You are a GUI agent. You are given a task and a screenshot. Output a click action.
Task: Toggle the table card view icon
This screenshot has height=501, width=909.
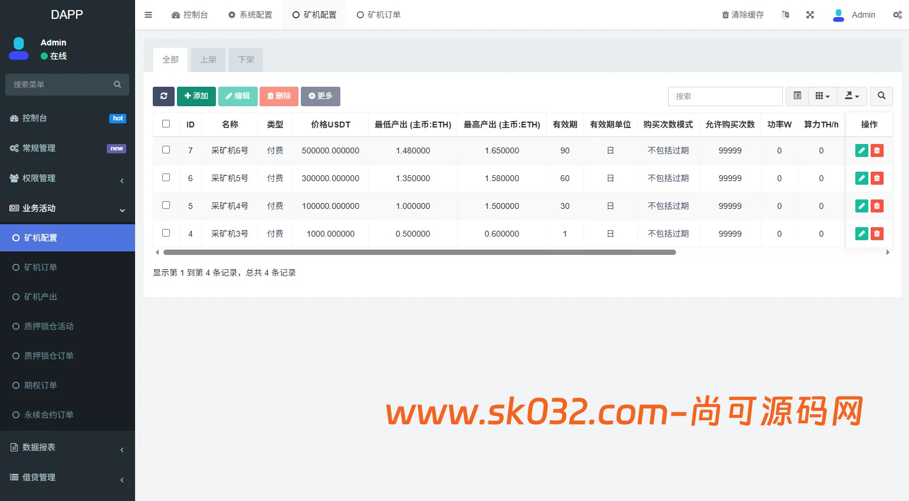(x=797, y=96)
